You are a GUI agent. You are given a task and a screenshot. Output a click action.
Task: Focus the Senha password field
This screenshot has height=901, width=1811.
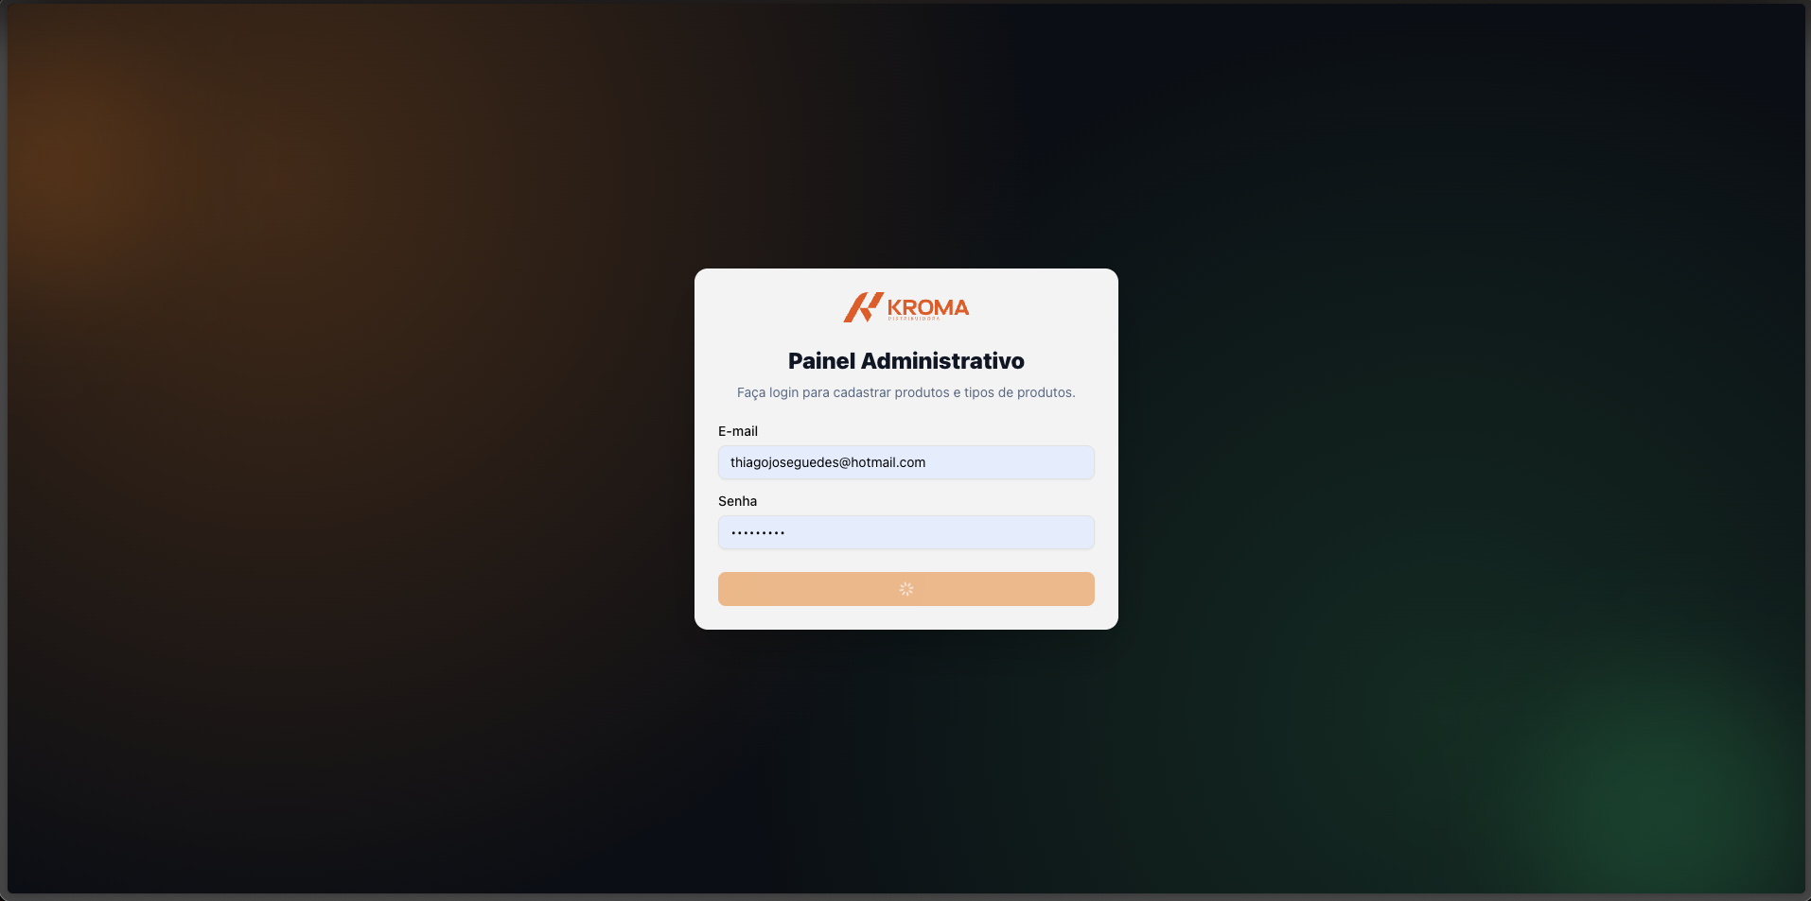tap(906, 532)
